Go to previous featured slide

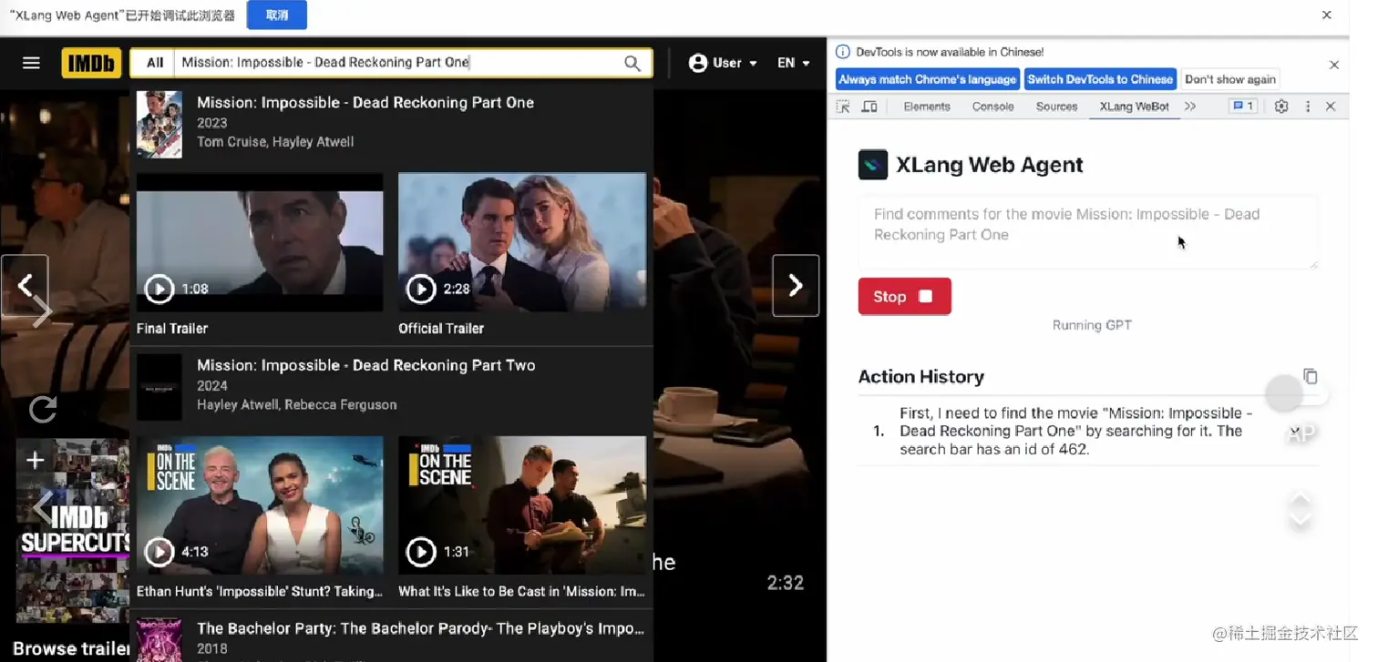click(25, 286)
